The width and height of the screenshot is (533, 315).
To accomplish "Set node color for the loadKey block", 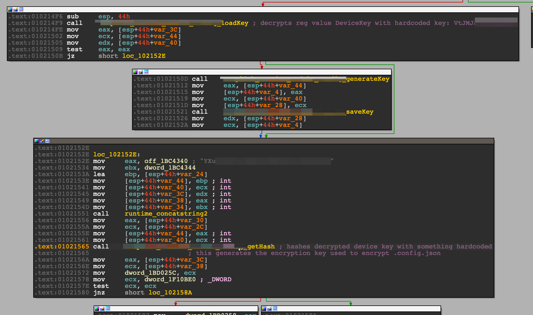I will [x=10, y=10].
